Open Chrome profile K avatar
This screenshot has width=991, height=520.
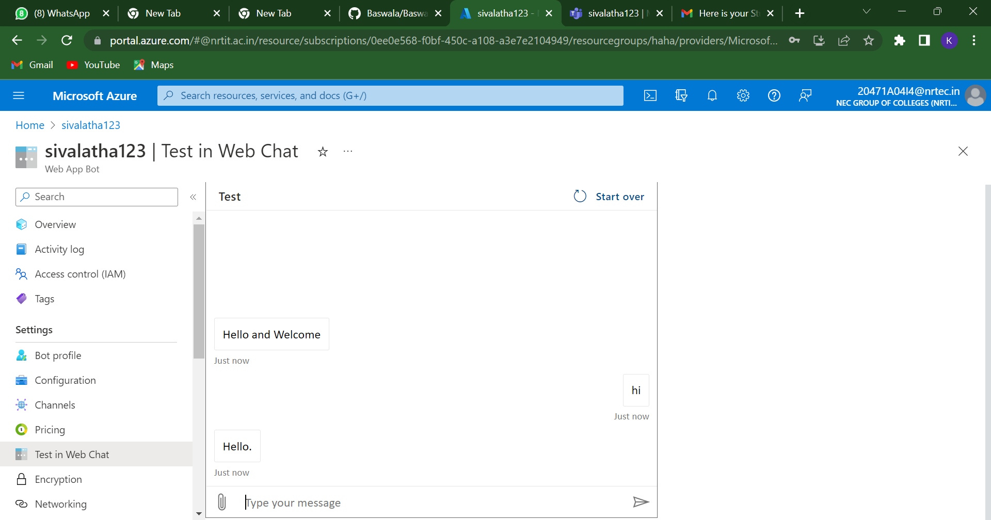(x=949, y=40)
